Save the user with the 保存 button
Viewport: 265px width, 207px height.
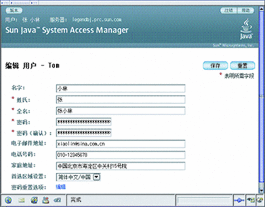coord(215,66)
